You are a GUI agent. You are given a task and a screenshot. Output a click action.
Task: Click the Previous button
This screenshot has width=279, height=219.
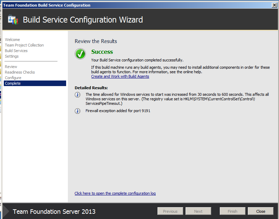(170, 211)
